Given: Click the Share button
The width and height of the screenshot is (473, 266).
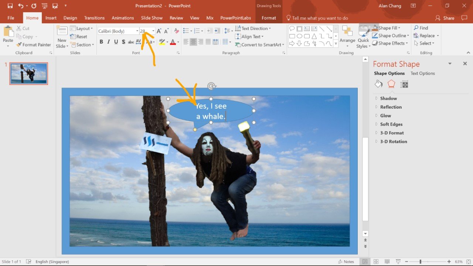Looking at the screenshot, I should click(445, 18).
